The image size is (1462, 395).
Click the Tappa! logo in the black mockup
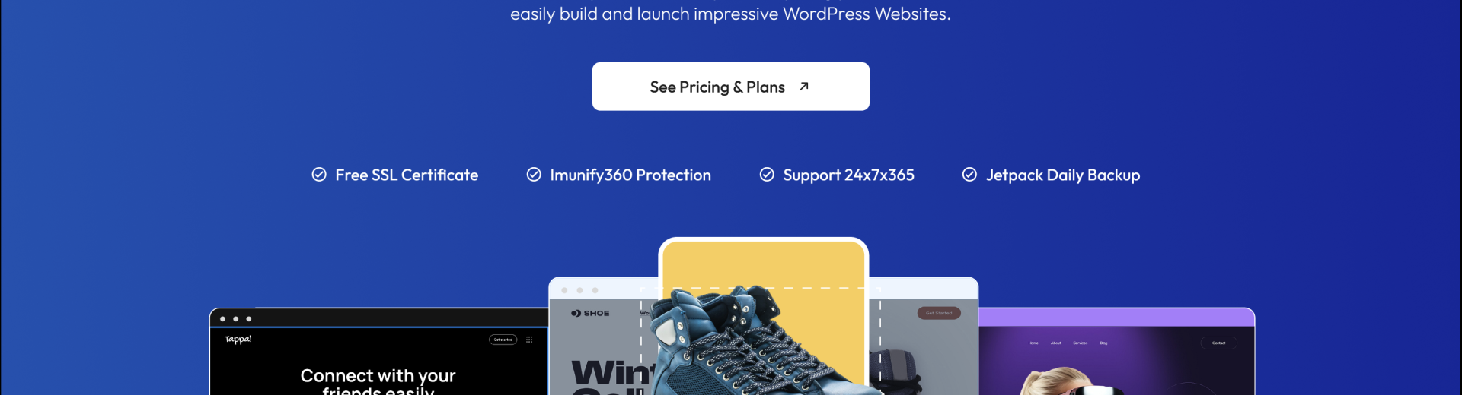click(238, 340)
